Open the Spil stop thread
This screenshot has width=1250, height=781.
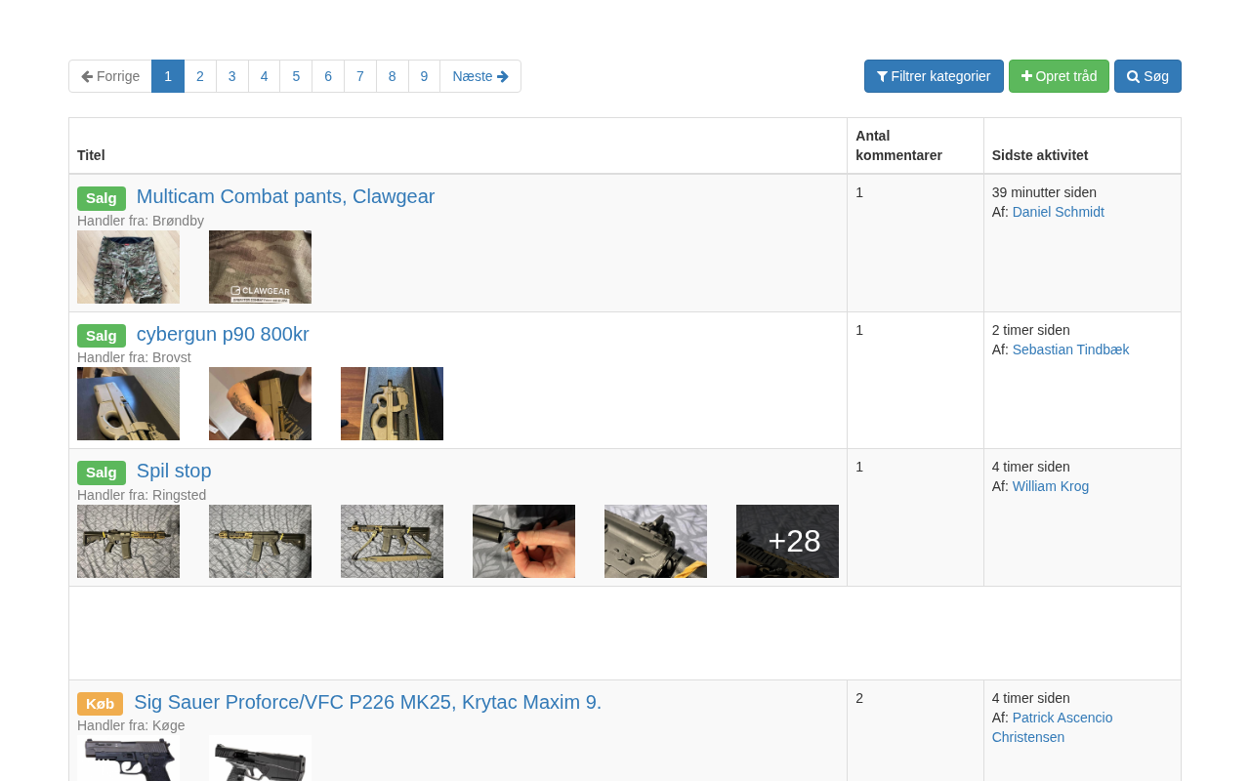click(174, 471)
